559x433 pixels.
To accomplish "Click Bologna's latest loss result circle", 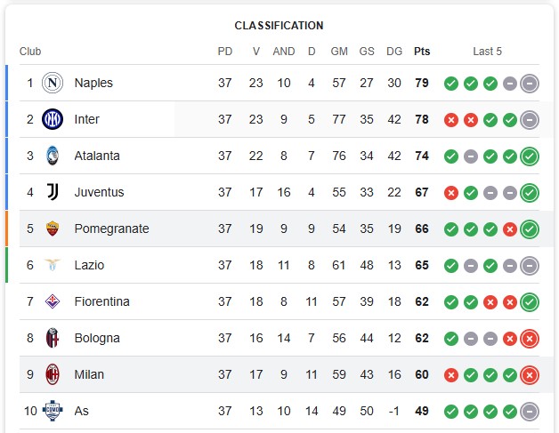I will tap(530, 339).
